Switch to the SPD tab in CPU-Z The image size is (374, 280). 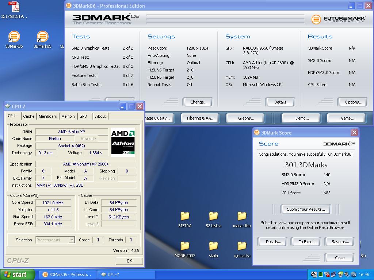(84, 116)
